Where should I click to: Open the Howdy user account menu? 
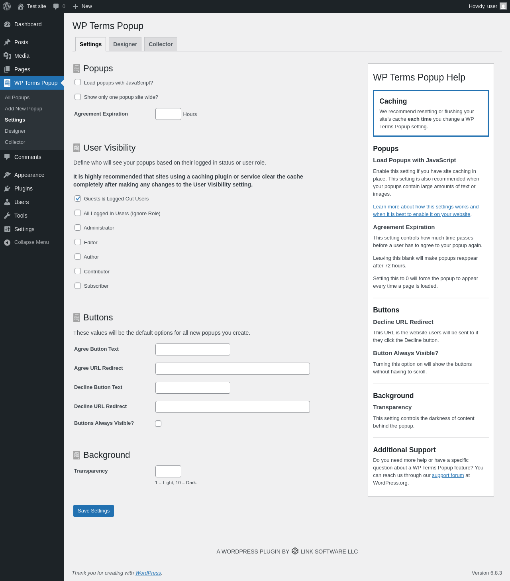click(x=487, y=6)
